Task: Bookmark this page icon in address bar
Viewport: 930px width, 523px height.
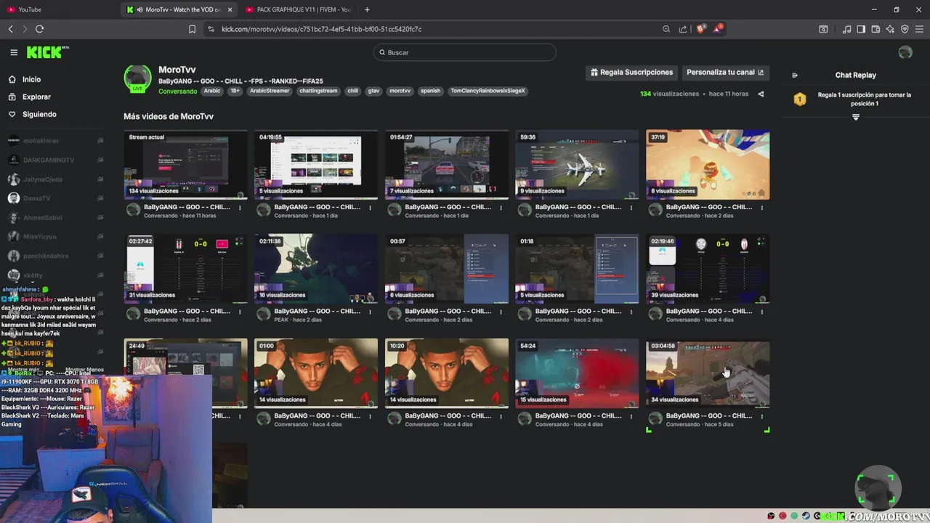Action: 192,29
